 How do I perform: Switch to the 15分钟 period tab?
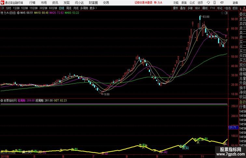(34, 8)
